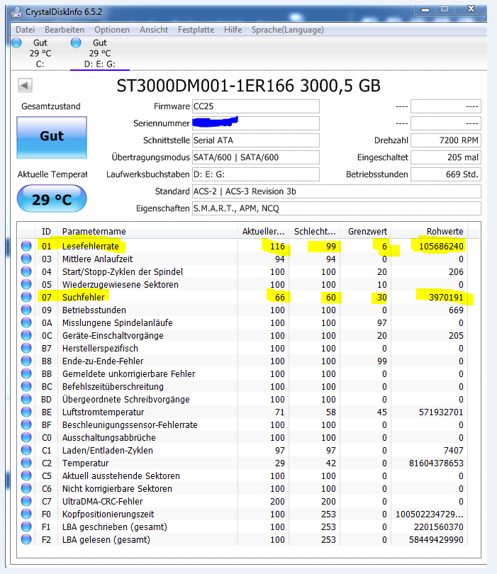Screen dimensions: 497x574
Task: Click status orb of Lesefehlerrate row
Action: (x=26, y=246)
